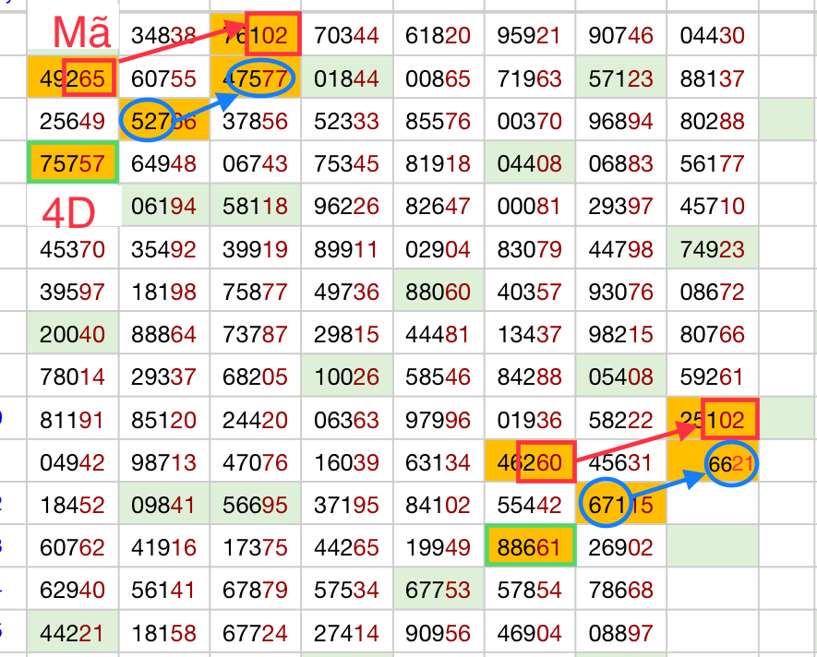Select the cell with number 08897
817x657 pixels.
pos(621,633)
